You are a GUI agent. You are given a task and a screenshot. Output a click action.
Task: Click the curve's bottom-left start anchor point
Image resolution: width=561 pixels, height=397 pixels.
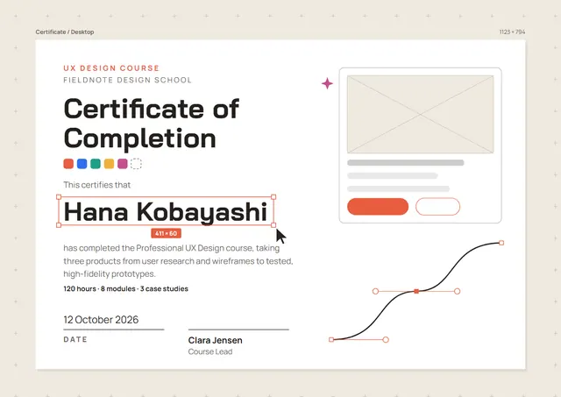point(331,339)
